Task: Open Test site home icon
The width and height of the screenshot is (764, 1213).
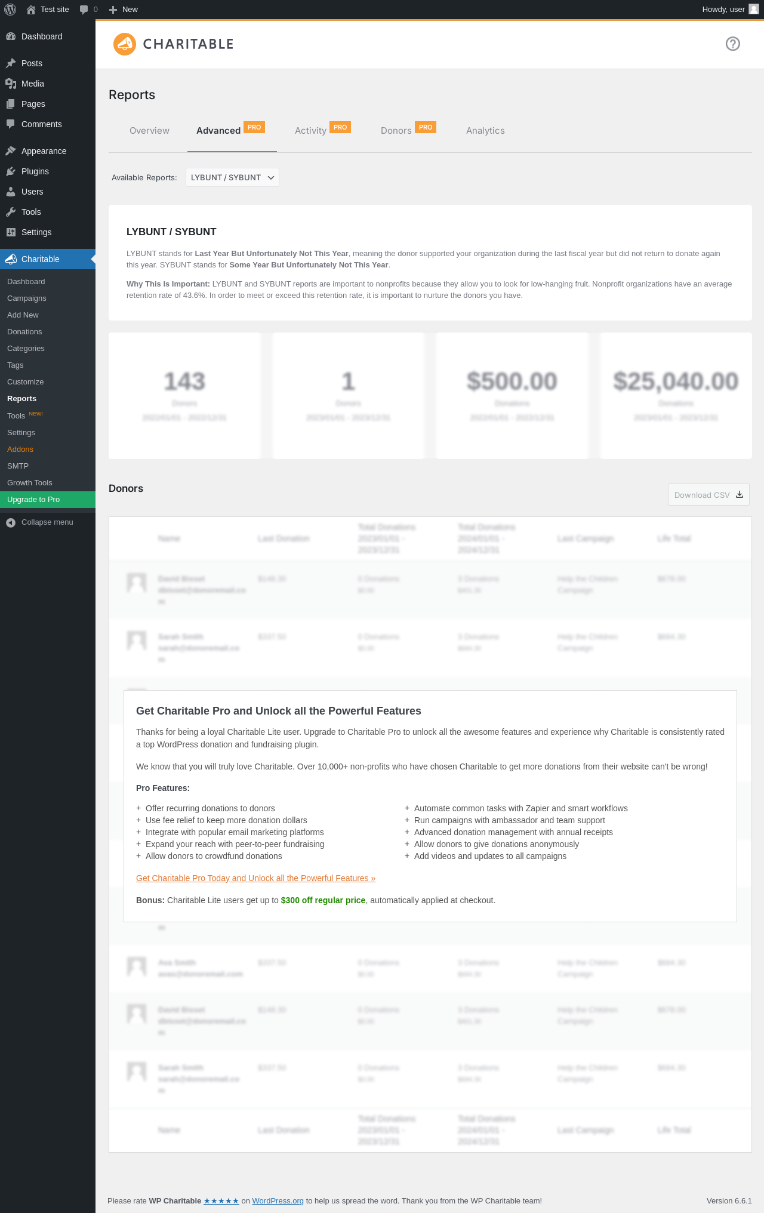Action: click(x=31, y=10)
